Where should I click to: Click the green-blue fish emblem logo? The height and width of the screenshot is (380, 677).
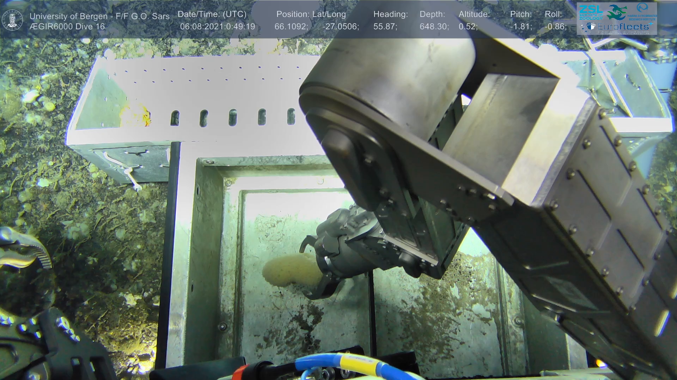pos(616,12)
